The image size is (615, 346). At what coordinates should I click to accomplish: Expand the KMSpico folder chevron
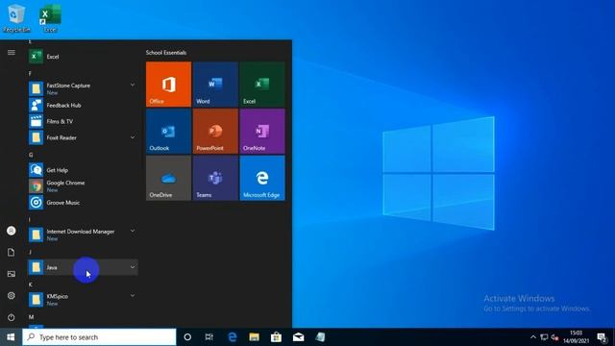point(133,295)
